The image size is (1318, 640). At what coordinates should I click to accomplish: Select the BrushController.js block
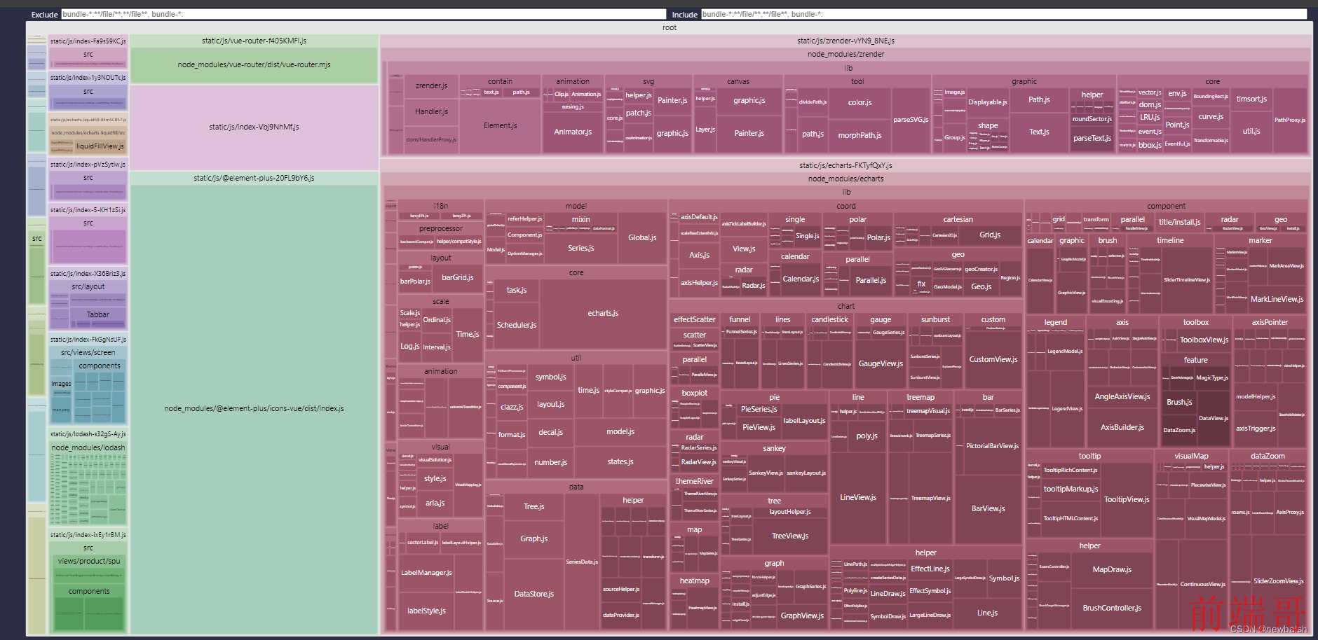1112,608
